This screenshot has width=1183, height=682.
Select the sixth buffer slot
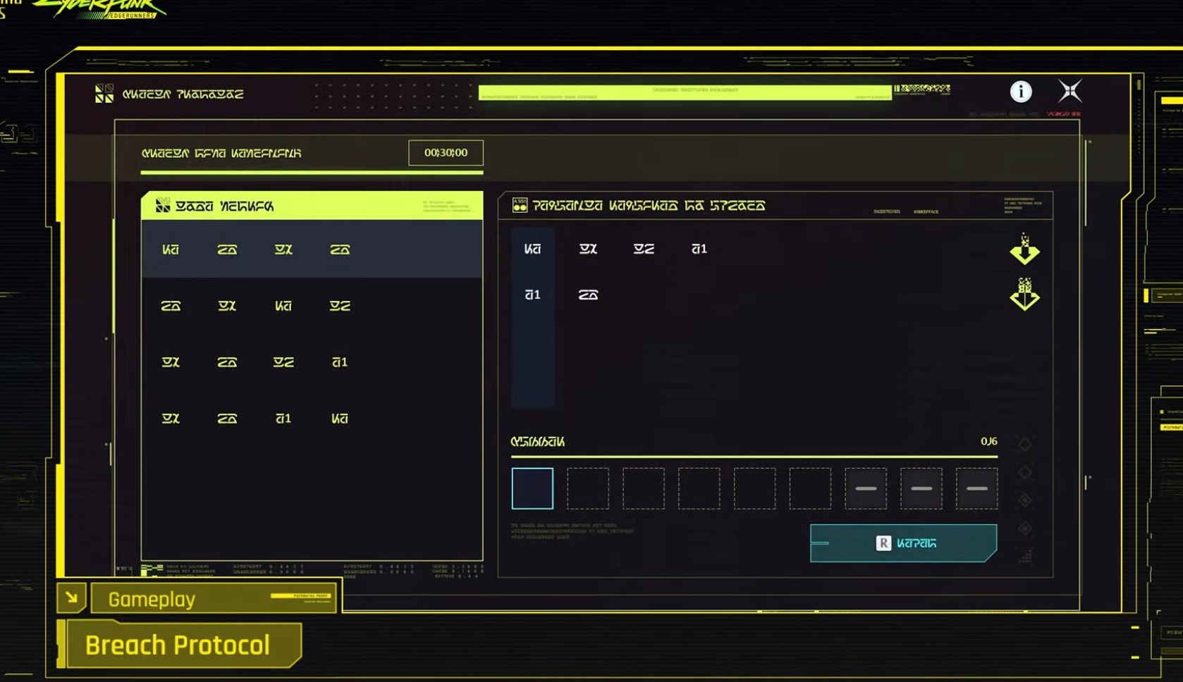point(810,488)
